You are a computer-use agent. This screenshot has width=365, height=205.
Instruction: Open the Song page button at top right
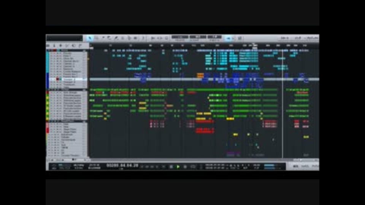click(298, 38)
